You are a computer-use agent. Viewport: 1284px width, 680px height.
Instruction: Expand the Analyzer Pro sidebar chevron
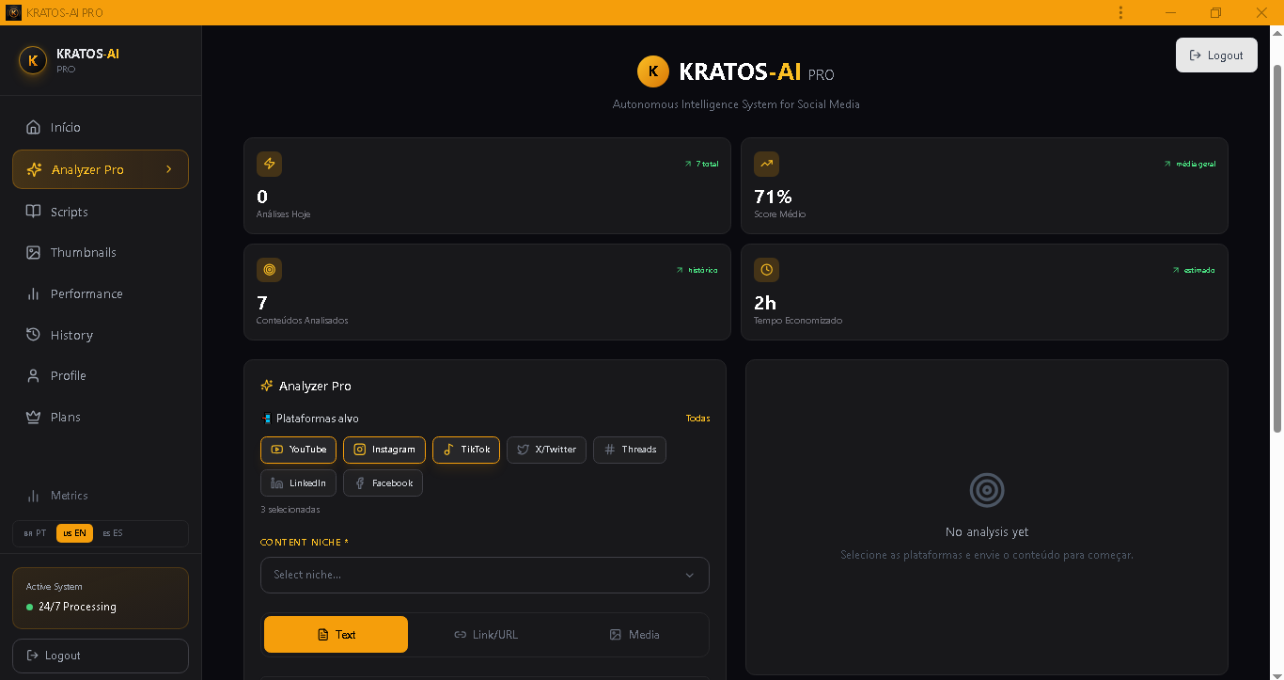pos(169,169)
